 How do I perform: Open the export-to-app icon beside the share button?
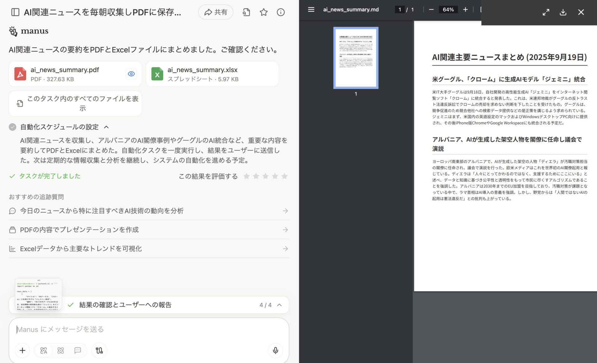246,12
